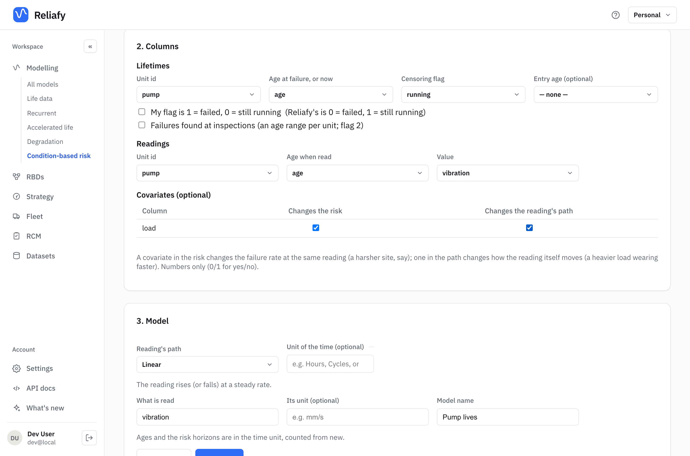Click the Fleet truck icon
Image resolution: width=690 pixels, height=456 pixels.
[x=16, y=216]
